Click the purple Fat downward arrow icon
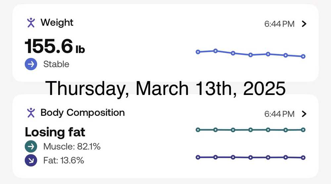The image size is (331, 184). coord(31,161)
